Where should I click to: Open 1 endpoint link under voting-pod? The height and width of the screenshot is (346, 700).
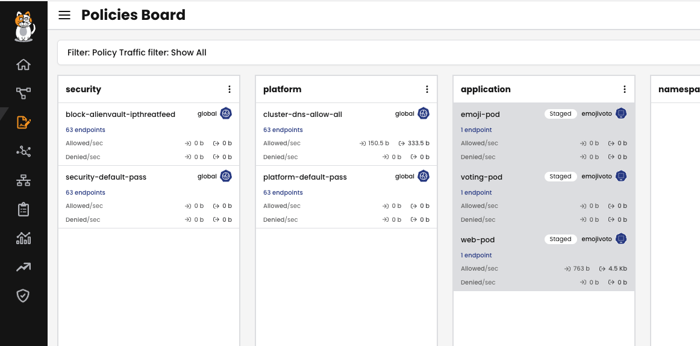click(x=477, y=192)
